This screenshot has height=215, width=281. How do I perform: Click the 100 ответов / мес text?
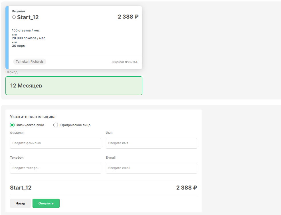click(x=26, y=30)
